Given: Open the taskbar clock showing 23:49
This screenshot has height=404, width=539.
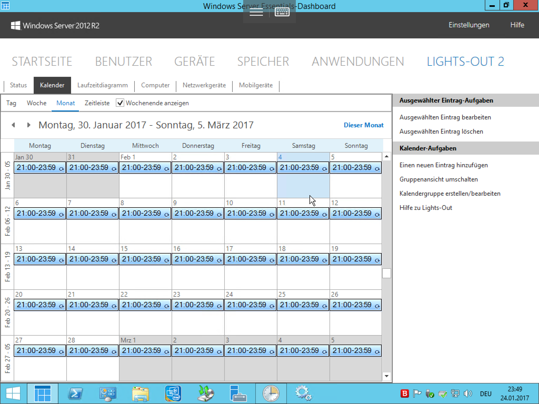Looking at the screenshot, I should [515, 393].
